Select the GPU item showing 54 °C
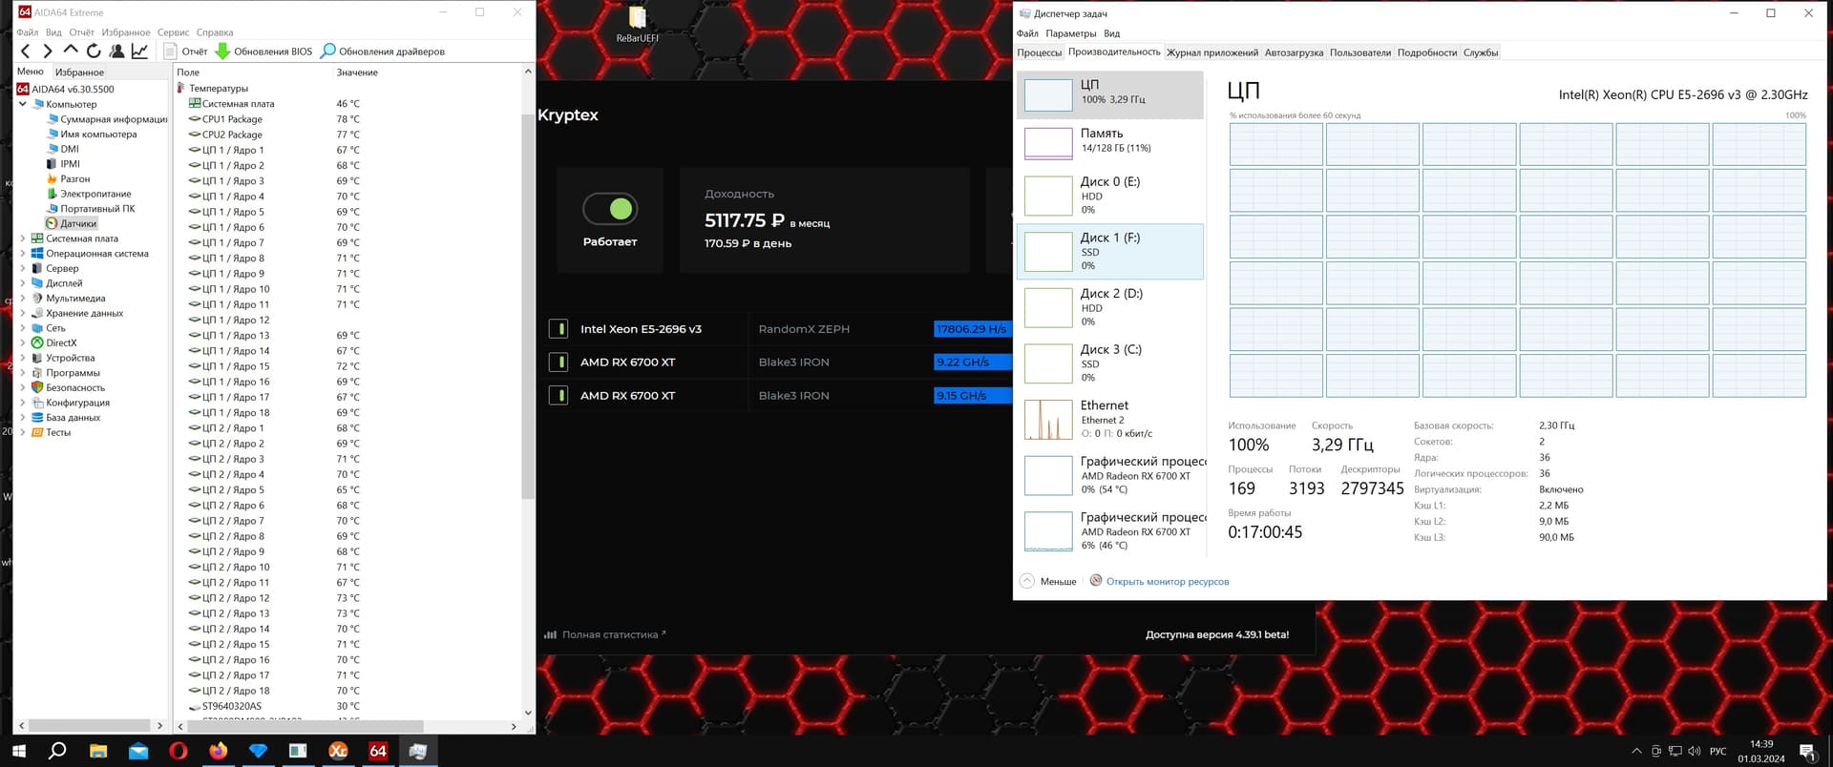The image size is (1833, 767). (1109, 475)
